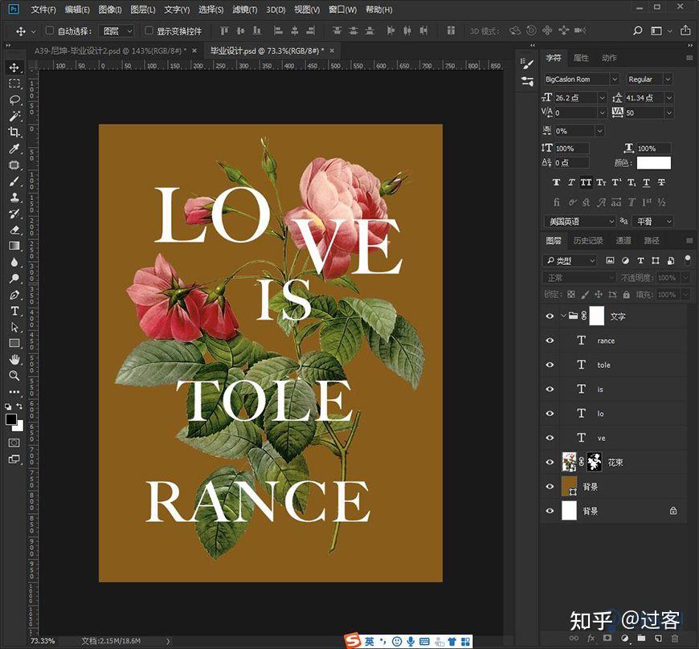Screen dimensions: 699x649
Task: Switch to the 通道 tab
Action: (x=623, y=241)
